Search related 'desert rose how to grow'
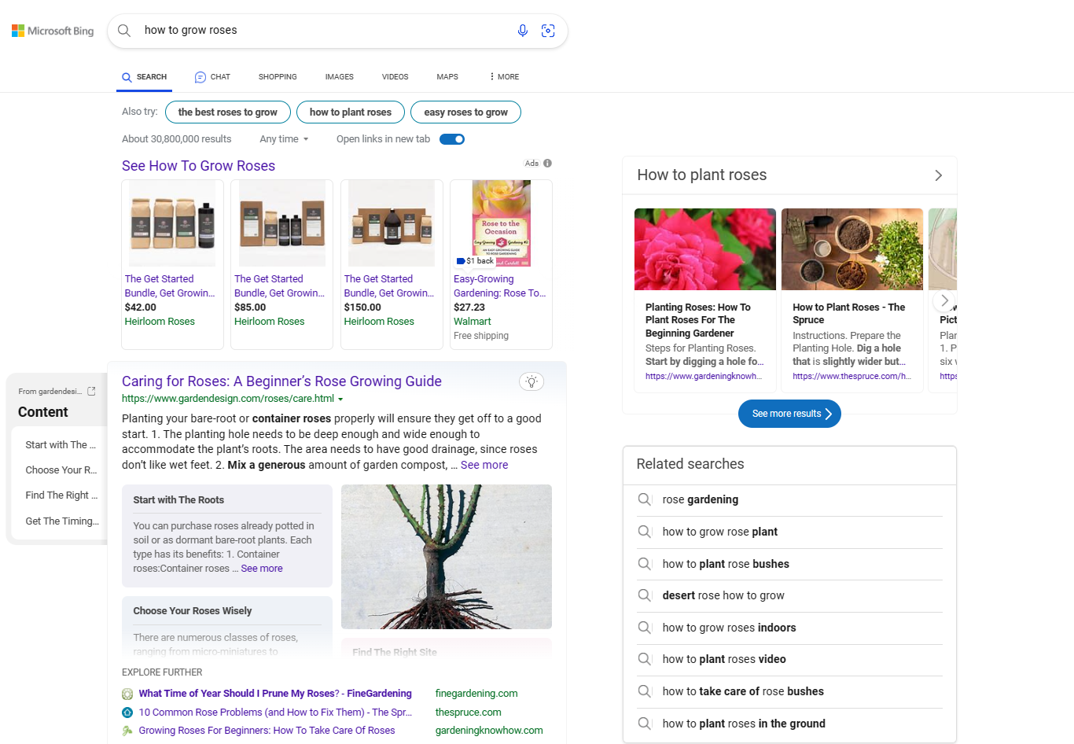The height and width of the screenshot is (744, 1074). click(x=723, y=595)
